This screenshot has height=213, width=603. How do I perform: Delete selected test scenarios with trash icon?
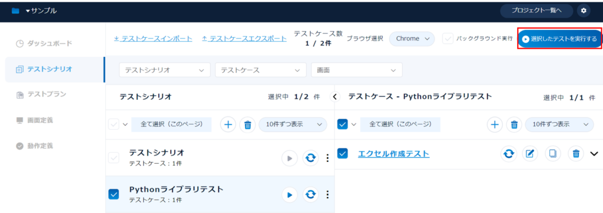248,124
